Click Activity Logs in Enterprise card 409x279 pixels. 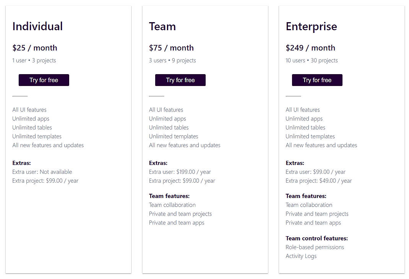[301, 256]
